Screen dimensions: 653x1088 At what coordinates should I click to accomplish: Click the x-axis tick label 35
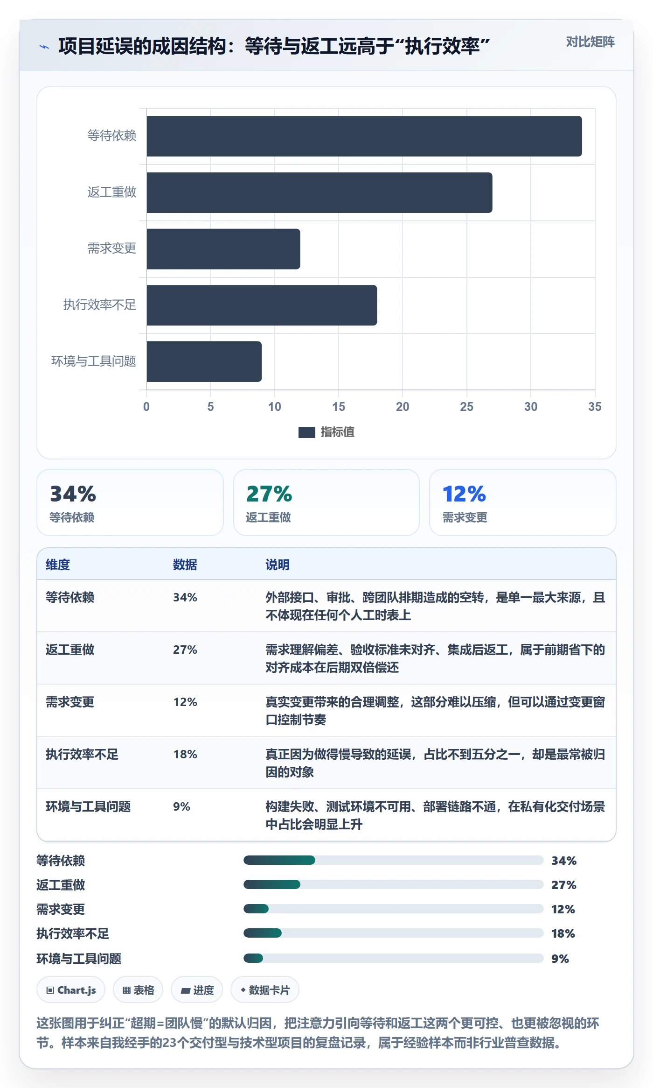point(595,407)
